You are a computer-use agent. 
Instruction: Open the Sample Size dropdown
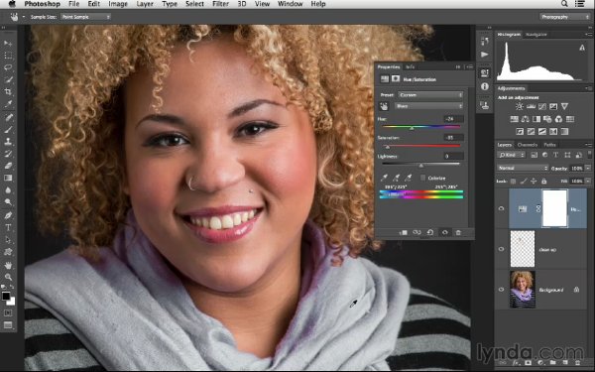pyautogui.click(x=85, y=17)
